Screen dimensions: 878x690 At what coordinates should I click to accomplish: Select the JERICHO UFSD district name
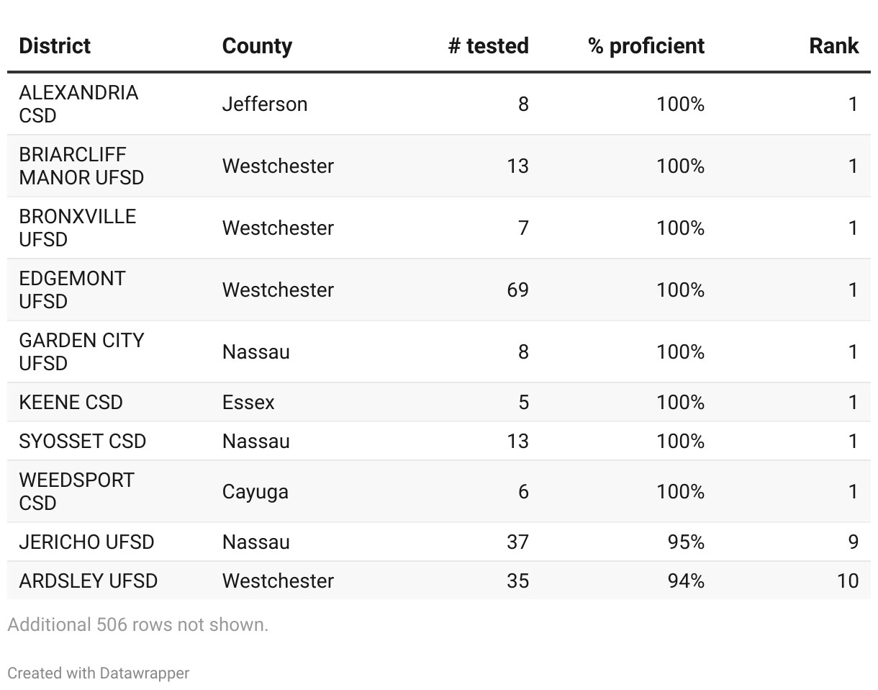[86, 542]
